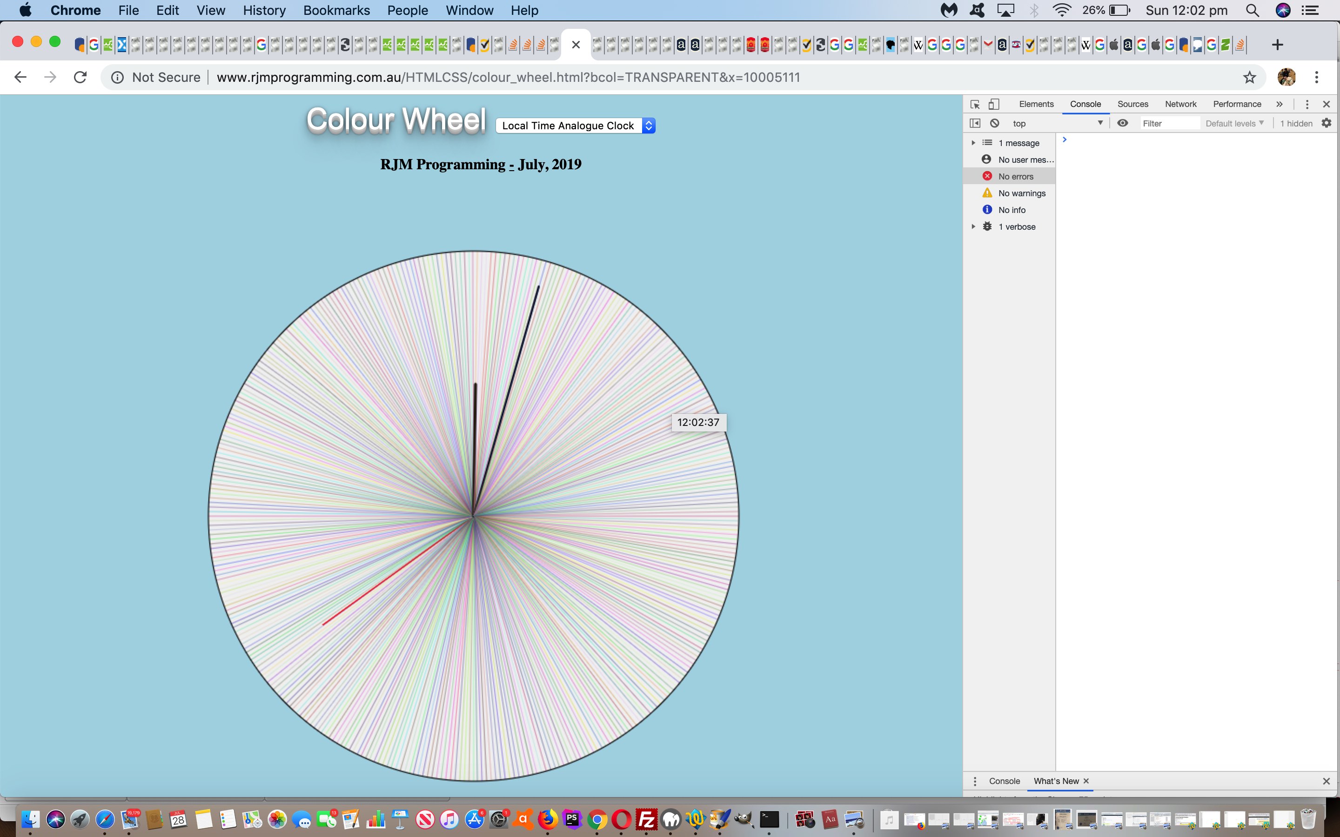Expand the 1 verbose group
The width and height of the screenshot is (1340, 837).
(x=973, y=226)
